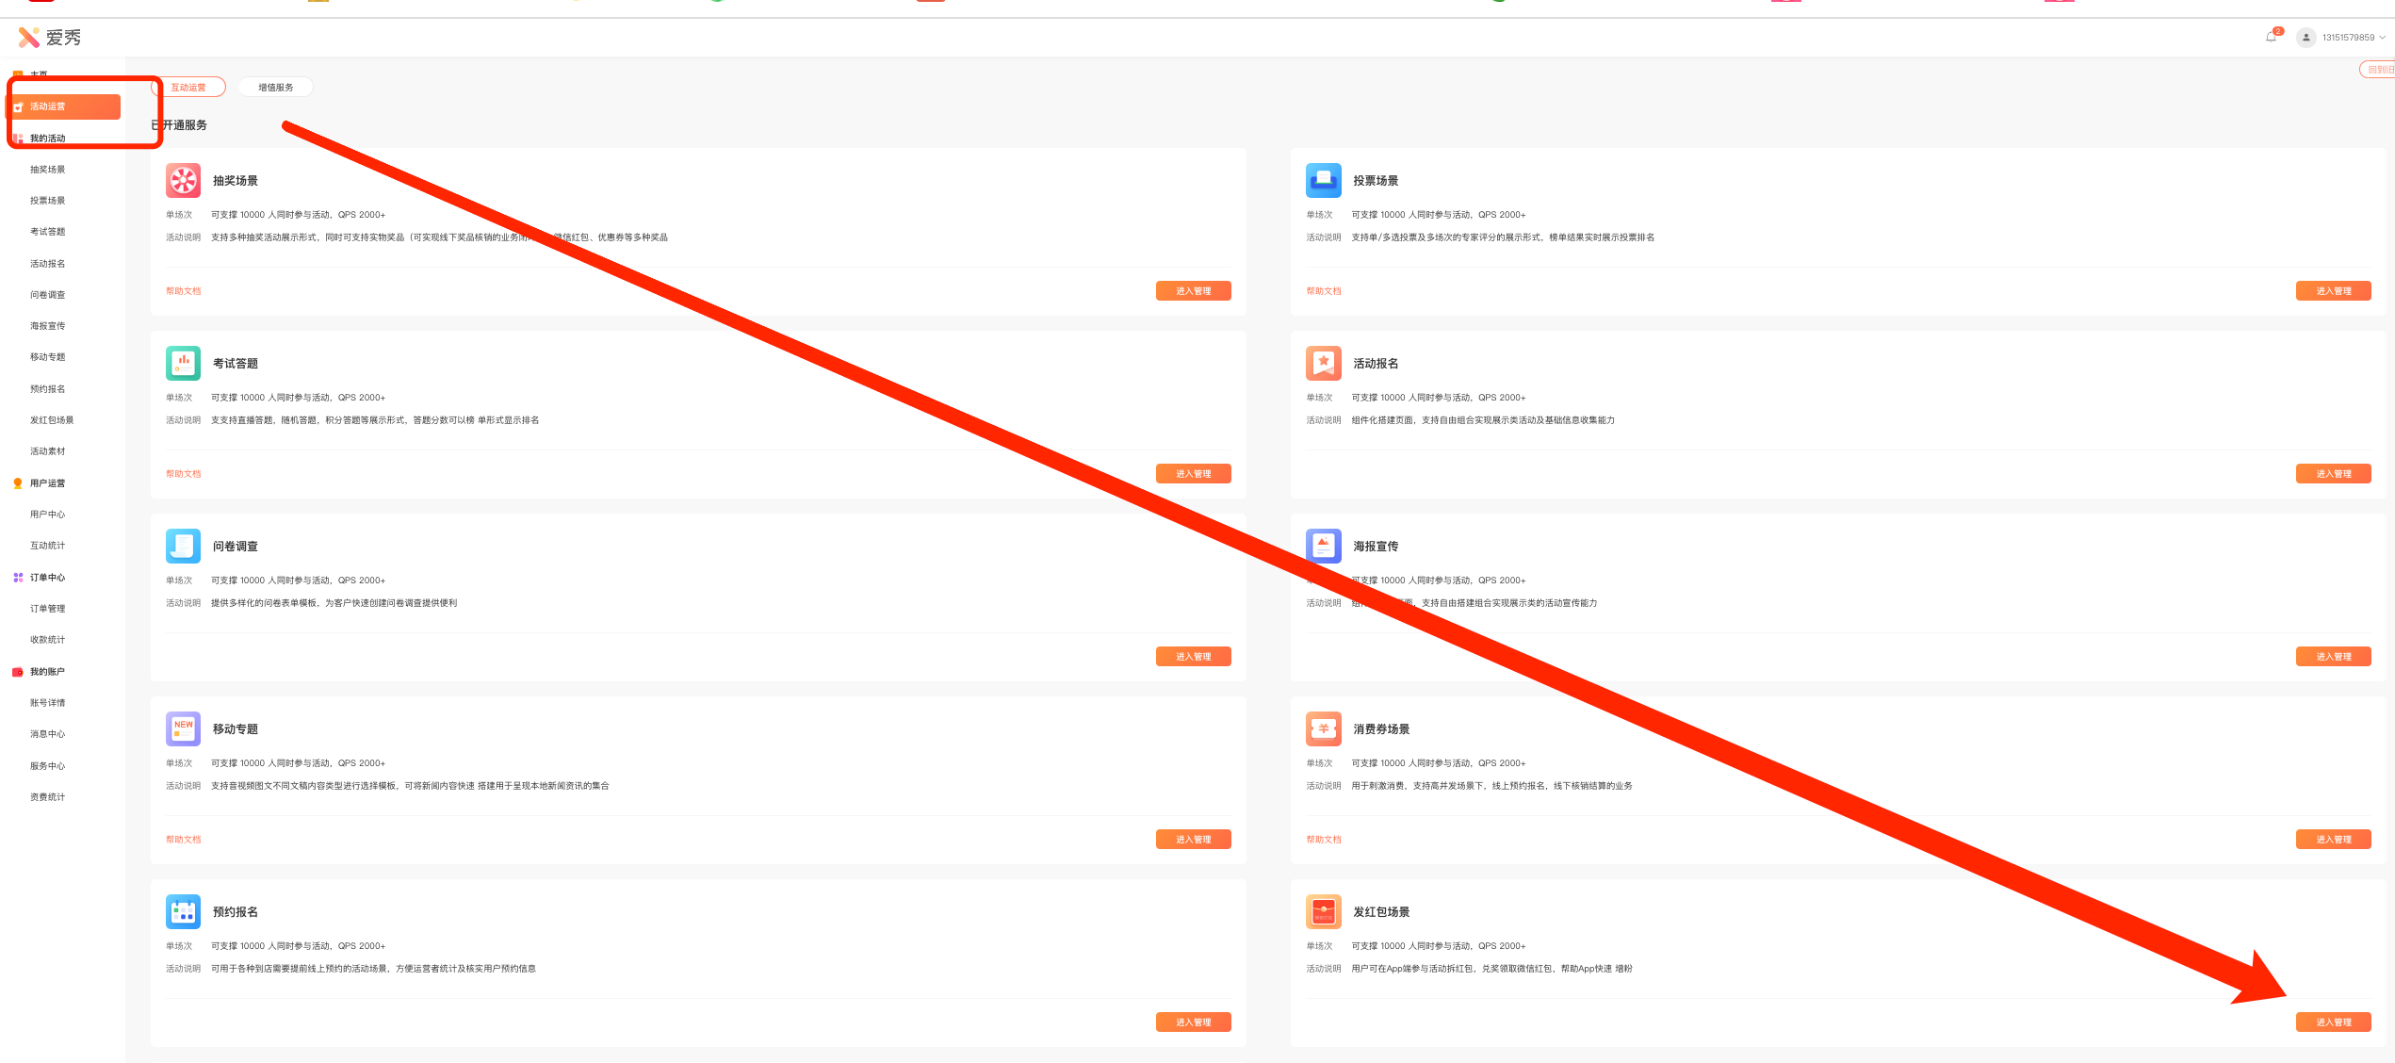Select 活动素材 in the sidebar
This screenshot has width=2395, height=1063.
pos(47,451)
